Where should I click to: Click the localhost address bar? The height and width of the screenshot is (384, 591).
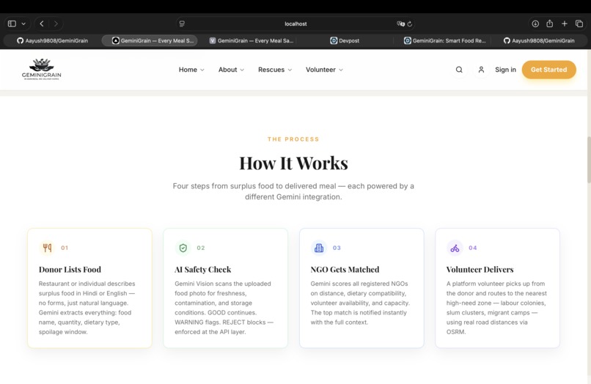(295, 23)
